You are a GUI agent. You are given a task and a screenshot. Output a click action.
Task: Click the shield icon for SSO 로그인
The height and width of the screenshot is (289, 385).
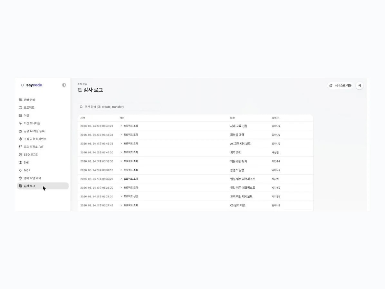20,154
